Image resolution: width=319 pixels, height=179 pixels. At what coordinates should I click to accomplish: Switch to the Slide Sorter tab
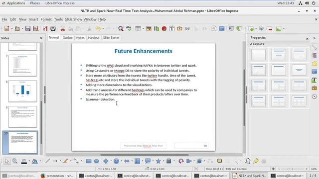(x=111, y=38)
